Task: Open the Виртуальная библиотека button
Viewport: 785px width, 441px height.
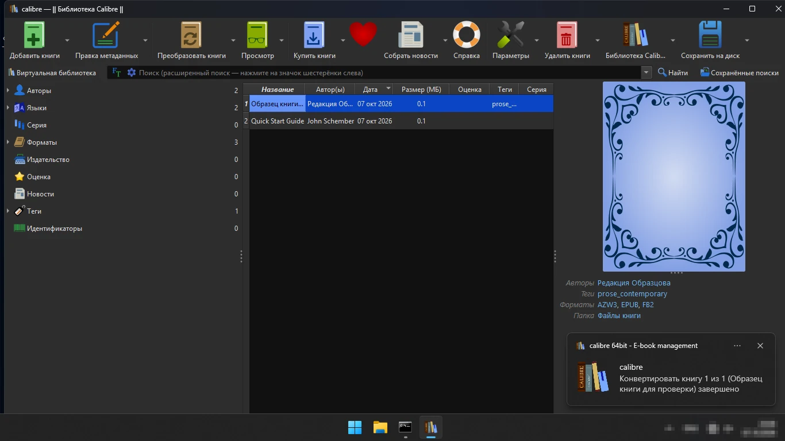Action: click(x=52, y=73)
